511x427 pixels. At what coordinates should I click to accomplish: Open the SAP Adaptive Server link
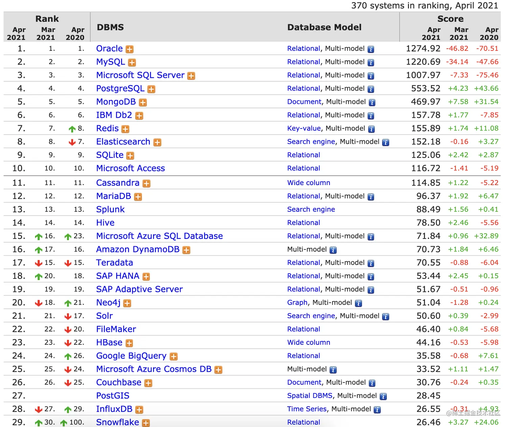(x=140, y=289)
